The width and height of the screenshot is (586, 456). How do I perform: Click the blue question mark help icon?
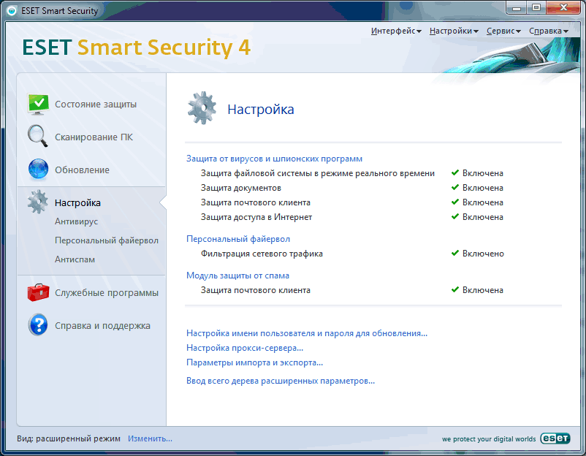pos(38,326)
